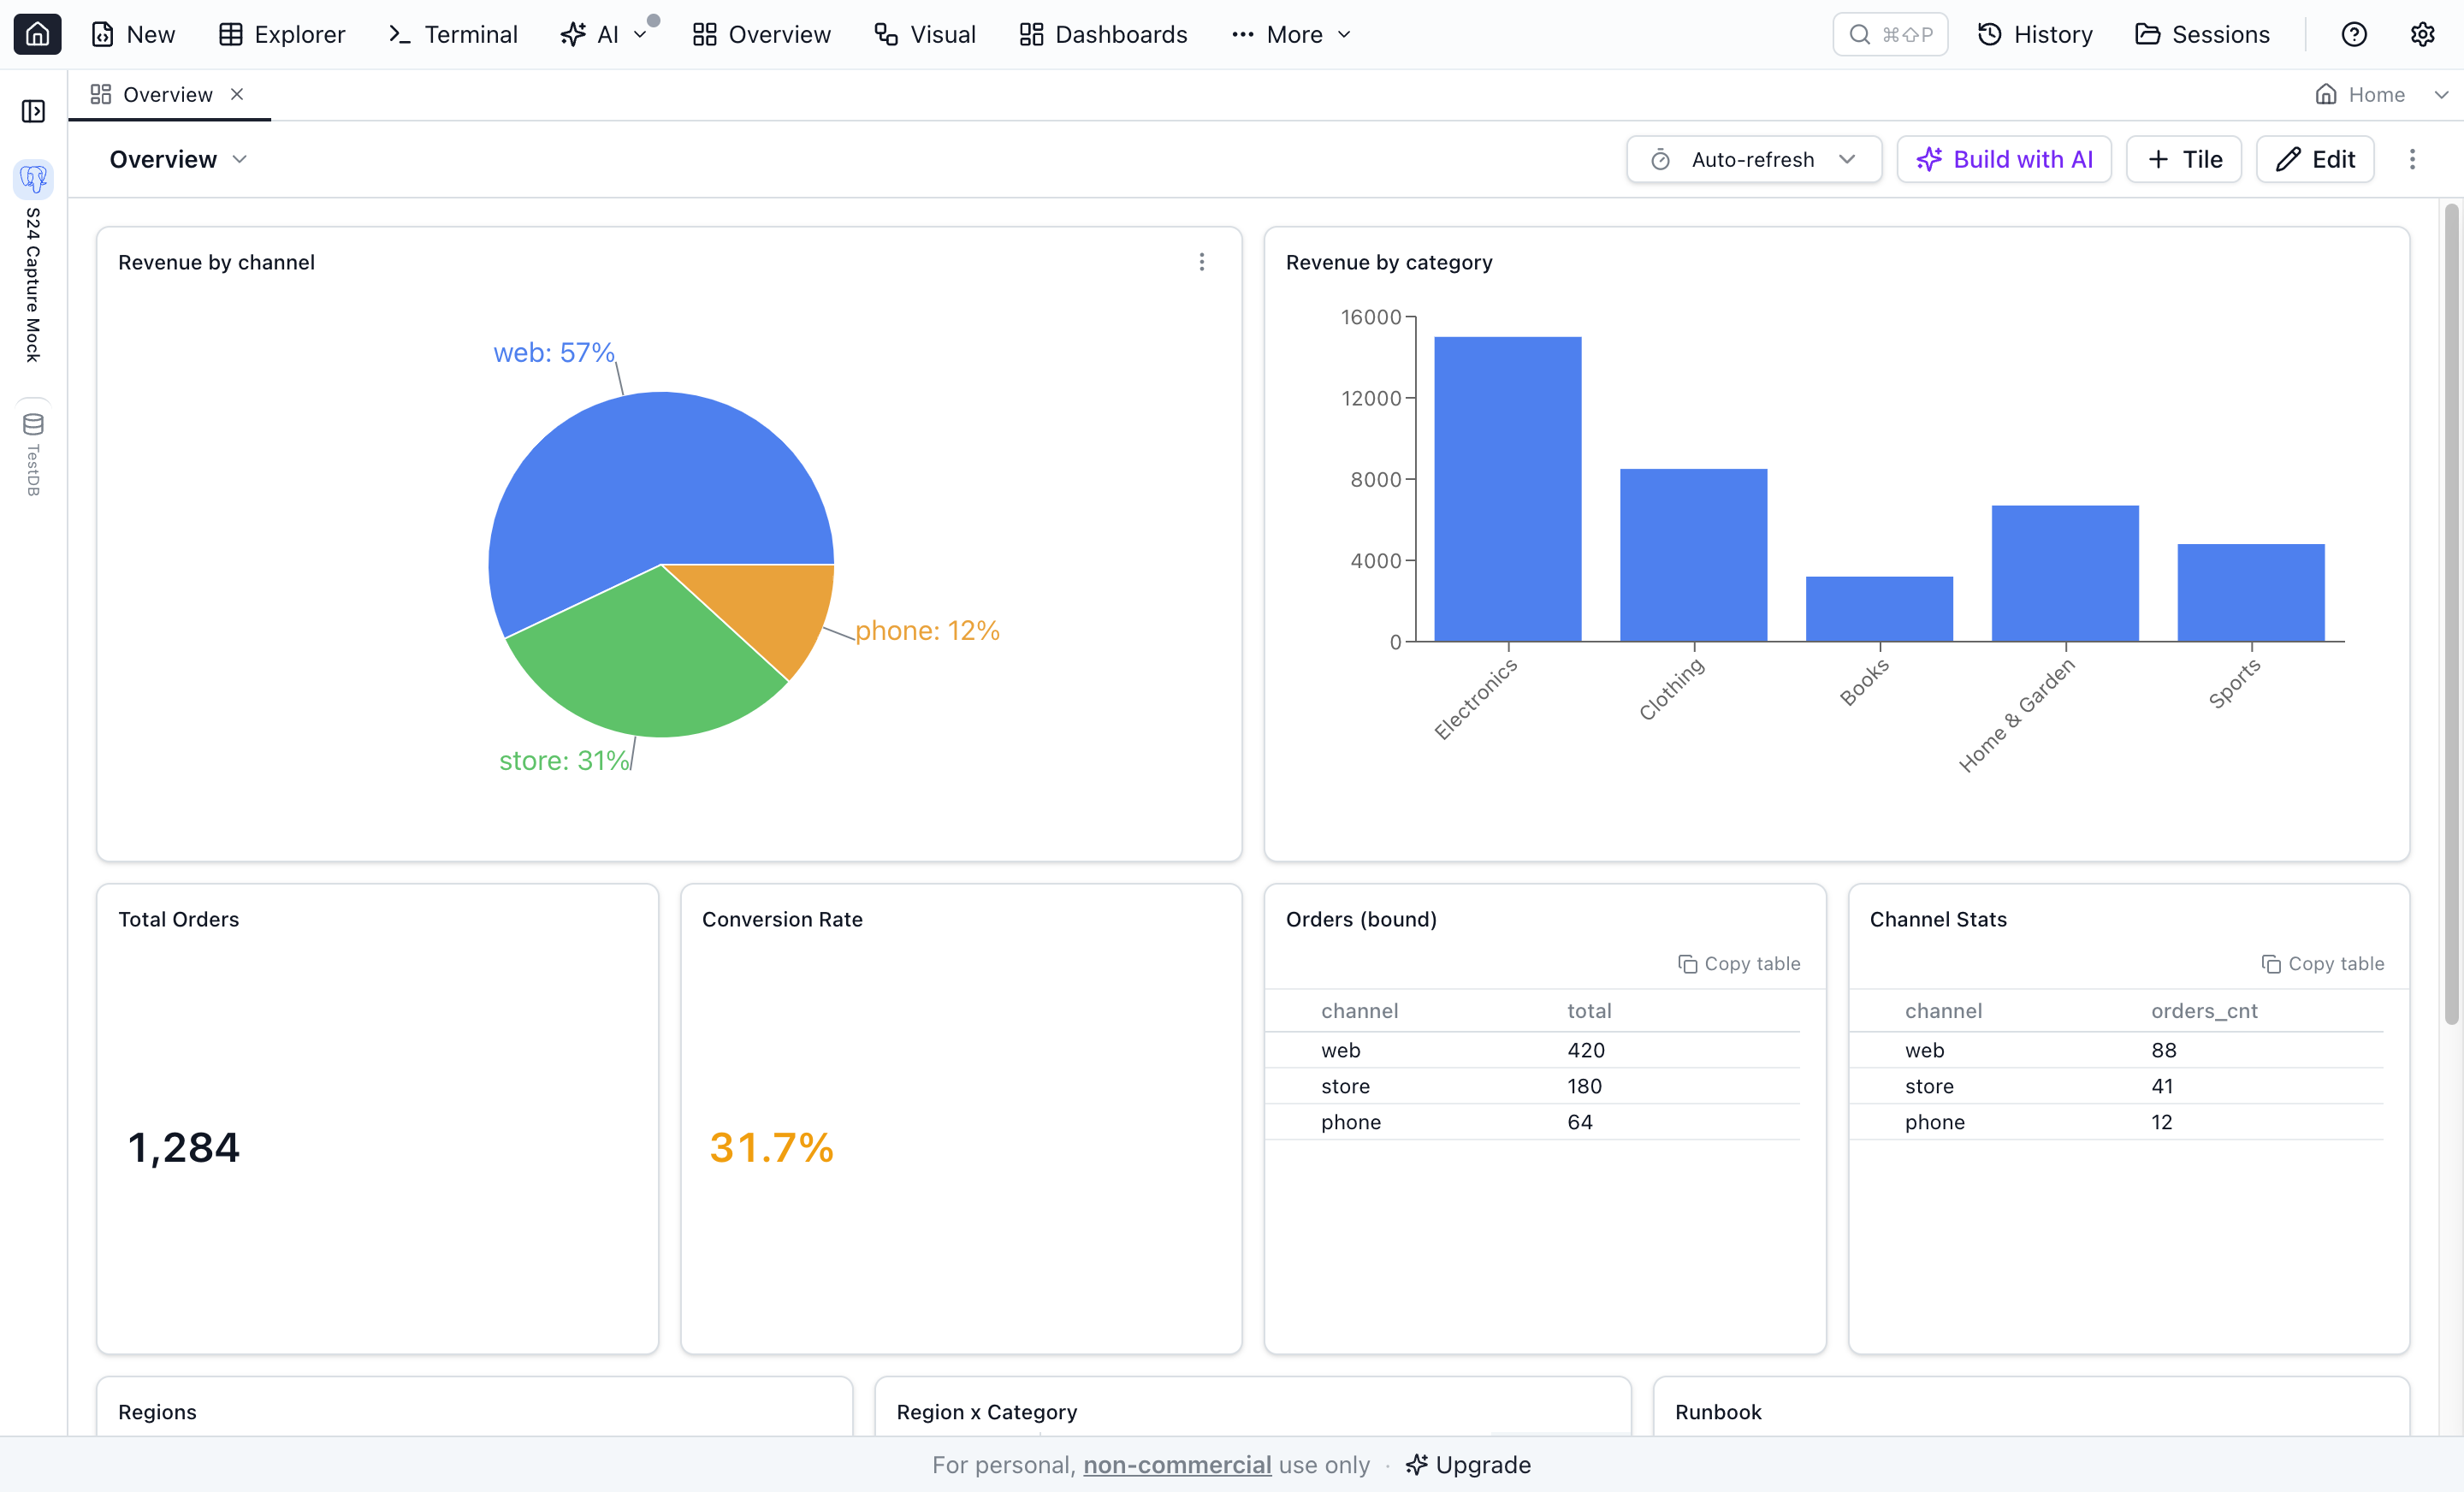Open History panel
2464x1492 pixels.
(x=2035, y=34)
